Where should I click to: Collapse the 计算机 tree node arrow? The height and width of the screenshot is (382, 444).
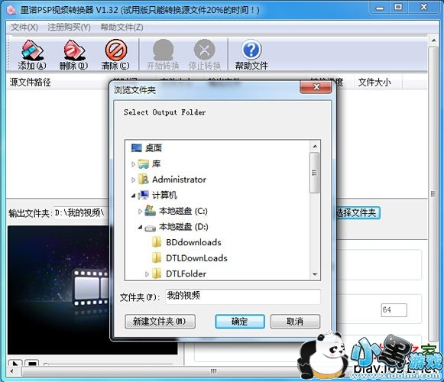(x=133, y=196)
